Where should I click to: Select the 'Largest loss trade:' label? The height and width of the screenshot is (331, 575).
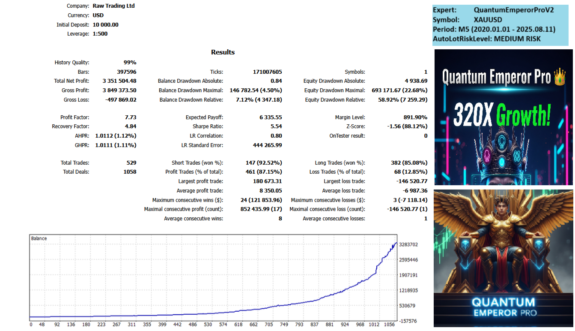pyautogui.click(x=344, y=181)
